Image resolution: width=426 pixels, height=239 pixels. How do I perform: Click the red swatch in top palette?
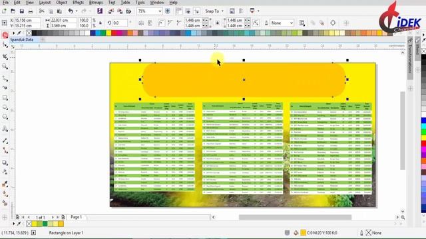114,33
